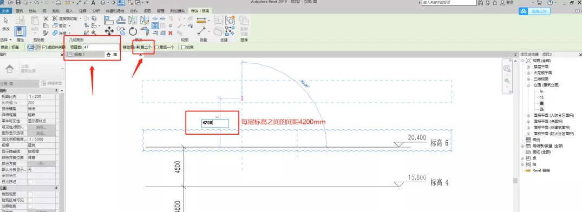Toggle the Crop View checkbox
Viewport: 582px width, 212px height.
30,194
